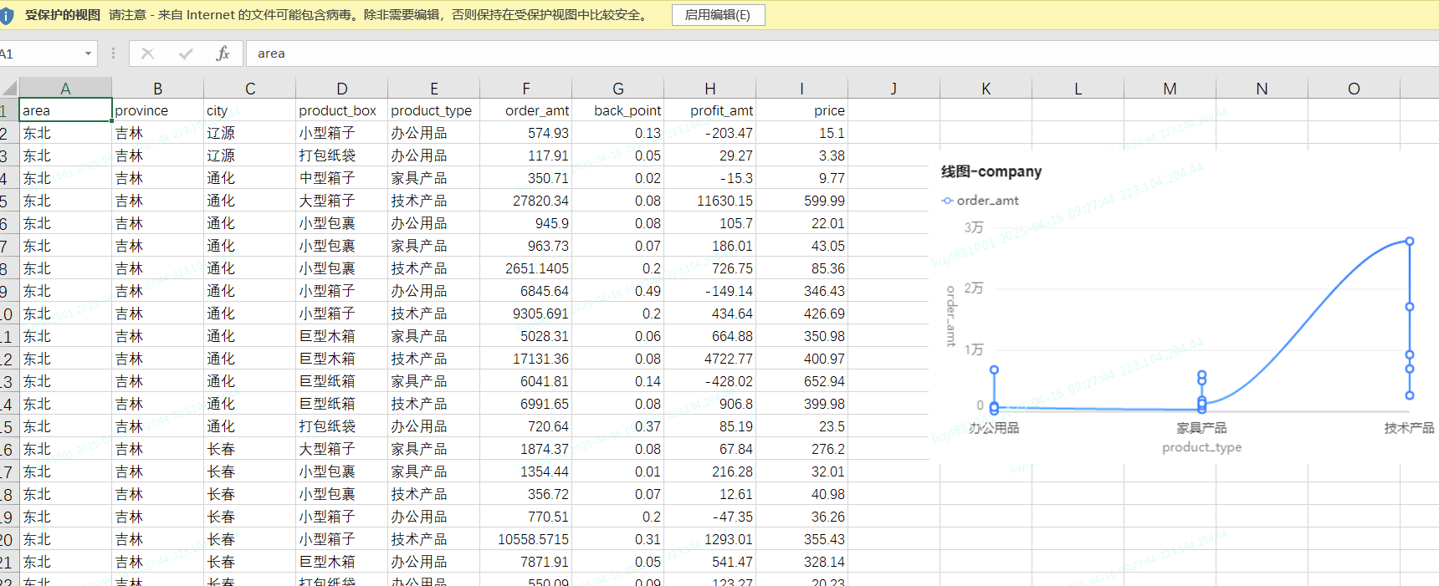Click the chart title 线图-company
The width and height of the screenshot is (1439, 586).
tap(991, 171)
